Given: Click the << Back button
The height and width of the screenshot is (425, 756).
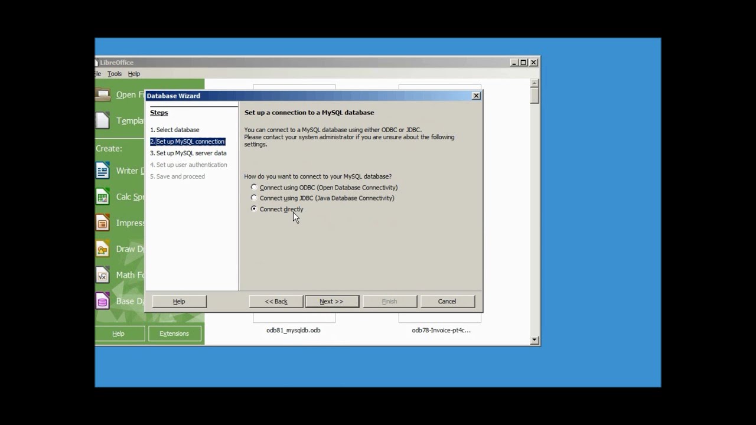Looking at the screenshot, I should click(x=276, y=301).
